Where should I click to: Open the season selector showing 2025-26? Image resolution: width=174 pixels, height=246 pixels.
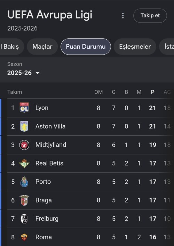click(24, 73)
